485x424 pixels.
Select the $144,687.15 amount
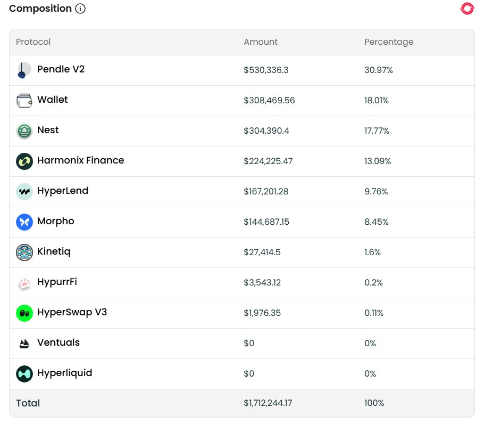point(266,222)
